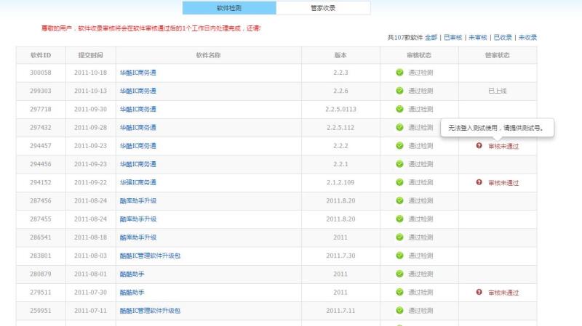This screenshot has width=582, height=326.
Task: Filter list by 全部
Action: tap(431, 38)
